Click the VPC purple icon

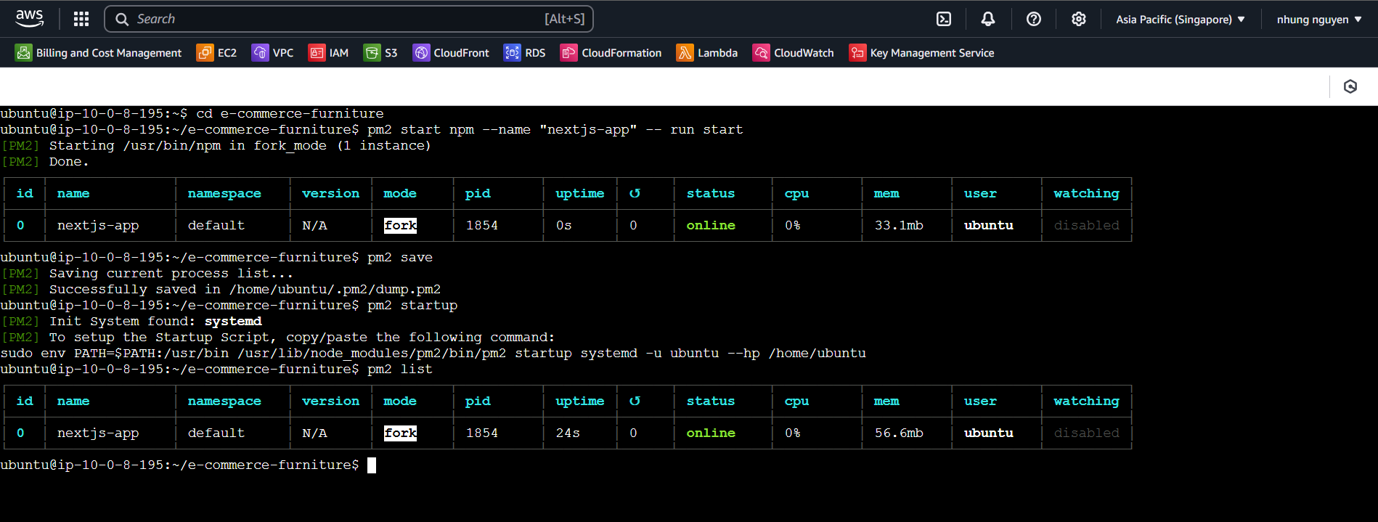click(260, 53)
